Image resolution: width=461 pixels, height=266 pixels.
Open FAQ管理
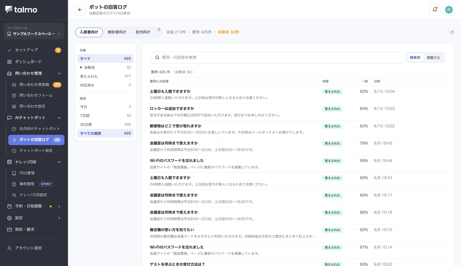coord(36,173)
